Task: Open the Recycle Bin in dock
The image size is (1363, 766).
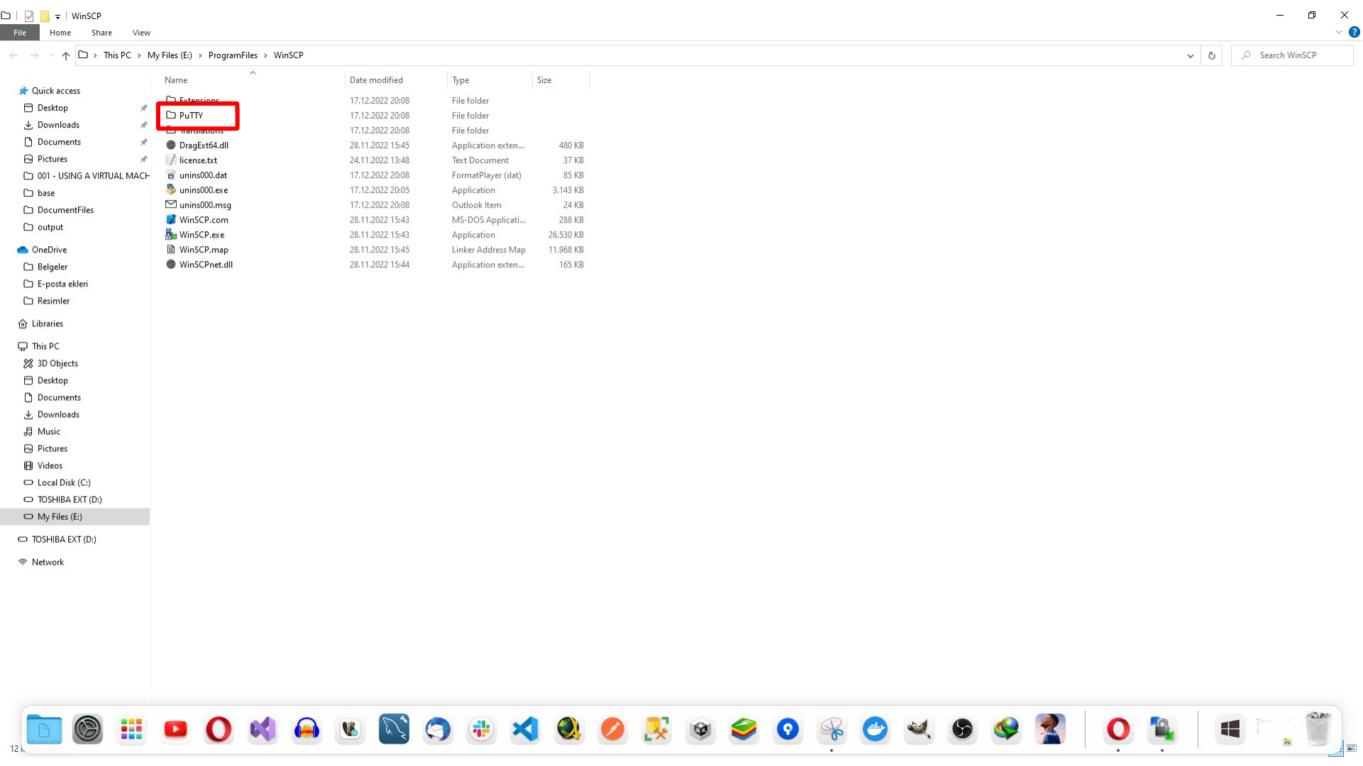Action: (1318, 729)
